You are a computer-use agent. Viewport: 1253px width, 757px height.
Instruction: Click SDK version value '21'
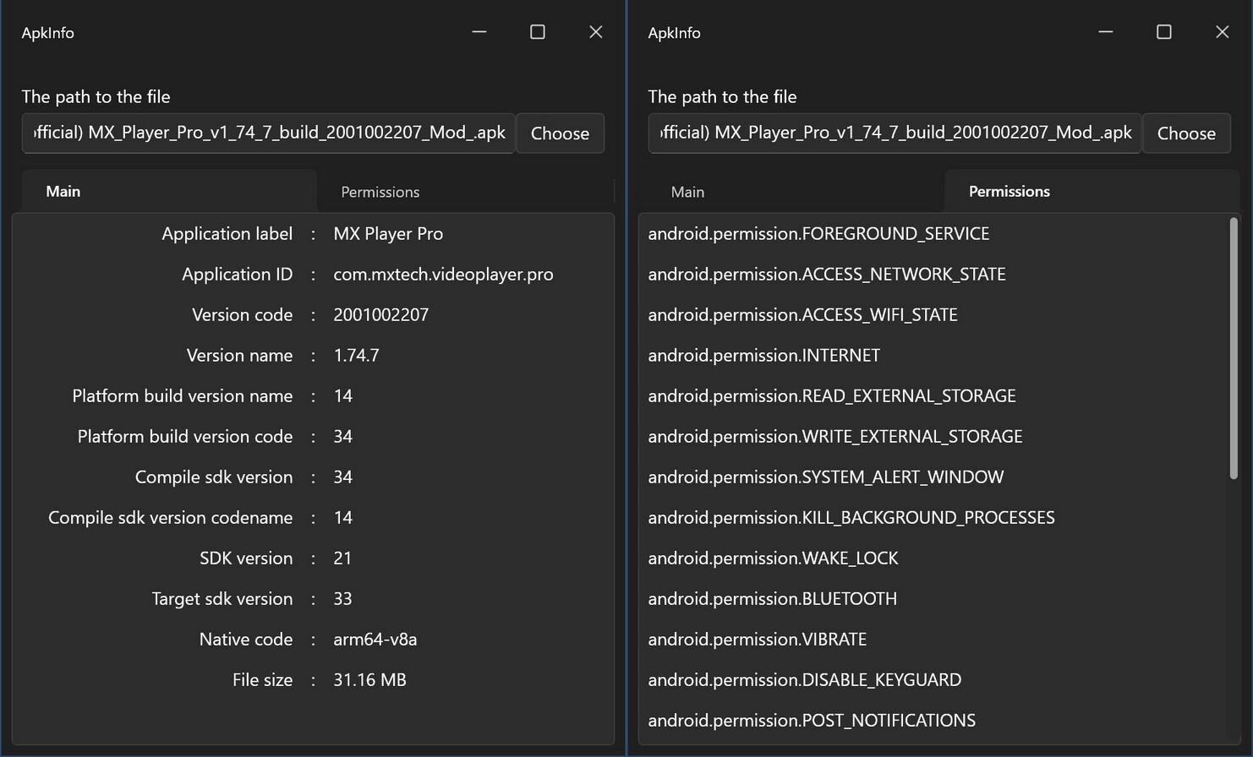coord(342,558)
